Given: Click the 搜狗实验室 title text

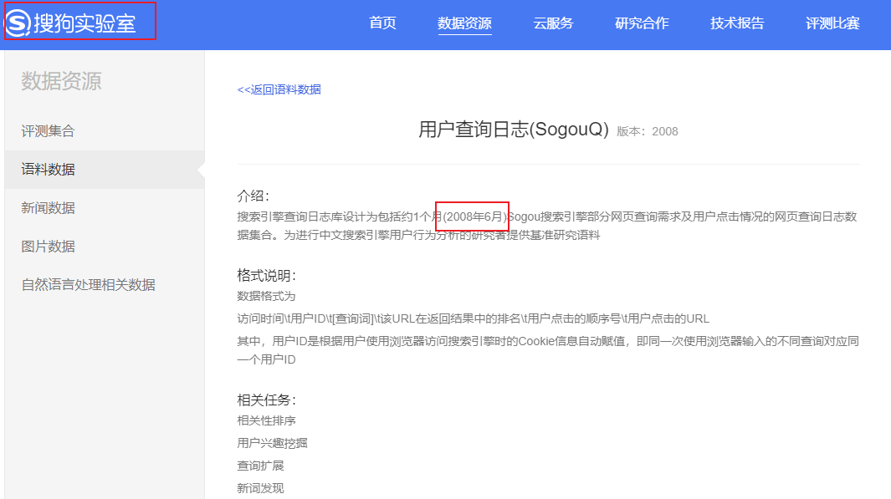Looking at the screenshot, I should tap(84, 23).
